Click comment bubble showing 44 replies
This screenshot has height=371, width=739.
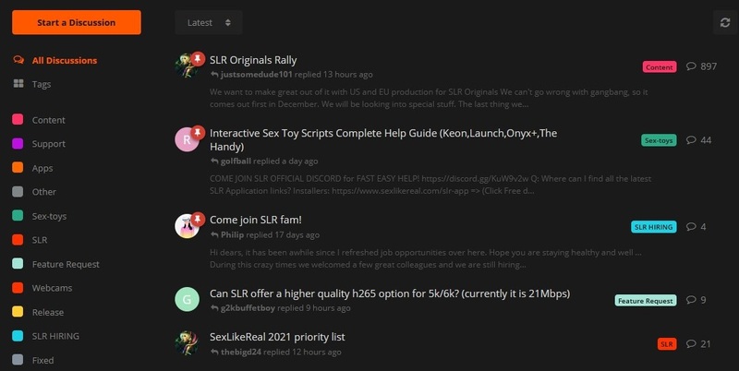coord(698,140)
